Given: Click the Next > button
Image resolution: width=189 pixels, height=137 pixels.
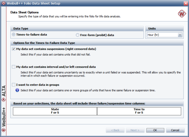Looking at the screenshot, I should pyautogui.click(x=135, y=130).
